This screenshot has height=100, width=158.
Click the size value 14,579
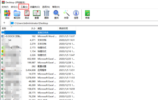(32, 74)
